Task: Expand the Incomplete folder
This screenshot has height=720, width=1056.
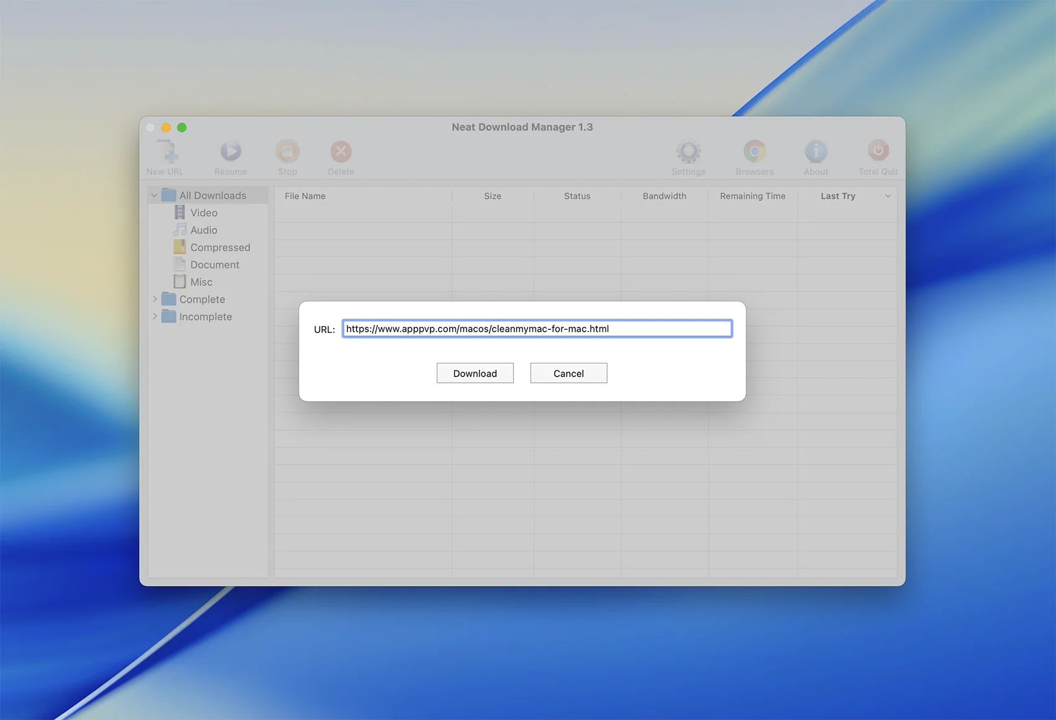Action: [x=155, y=317]
